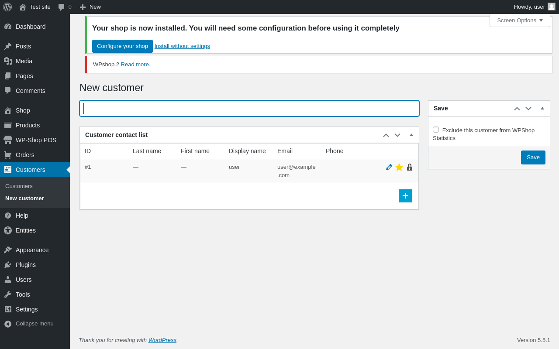Click the Display name column header
The width and height of the screenshot is (559, 349).
[247, 151]
